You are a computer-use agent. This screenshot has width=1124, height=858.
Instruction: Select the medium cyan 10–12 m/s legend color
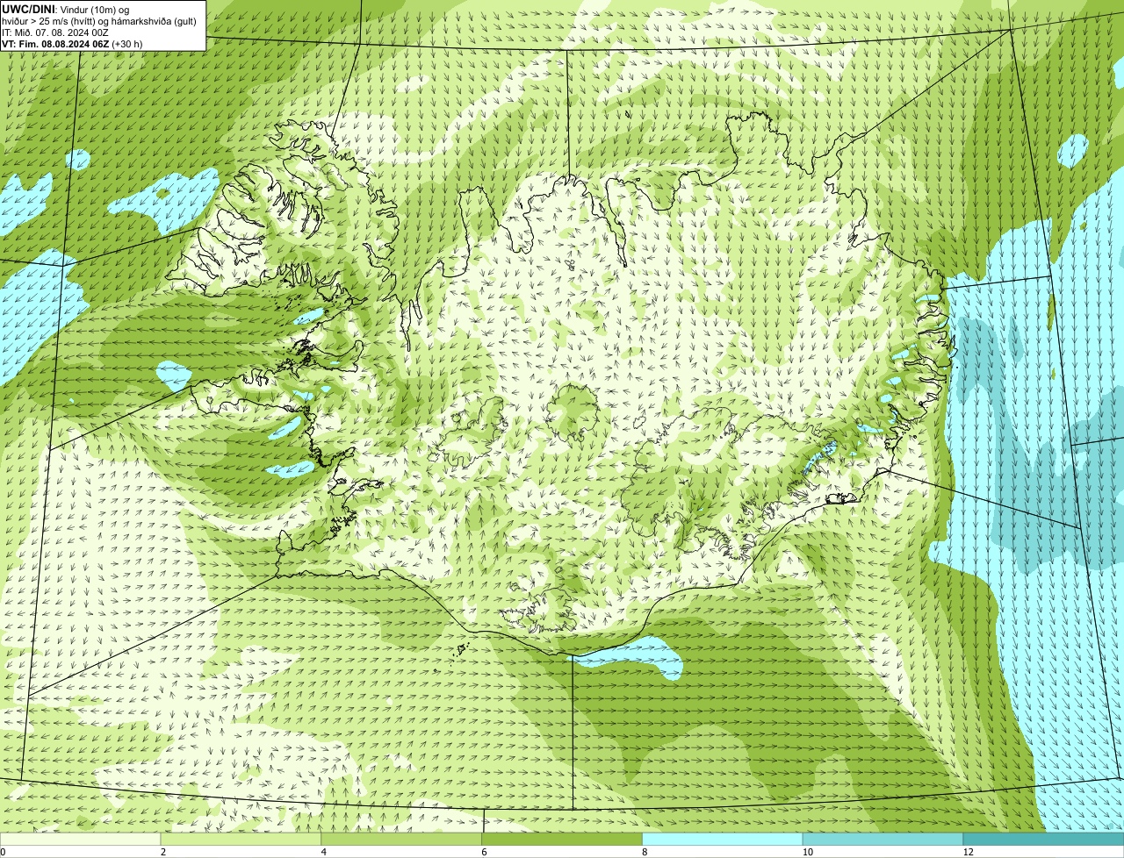point(883,839)
